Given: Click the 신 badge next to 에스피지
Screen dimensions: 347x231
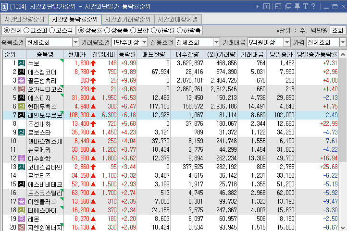Looking at the screenshot, I should [22, 97].
